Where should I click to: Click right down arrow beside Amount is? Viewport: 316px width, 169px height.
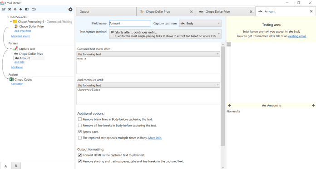313,106
